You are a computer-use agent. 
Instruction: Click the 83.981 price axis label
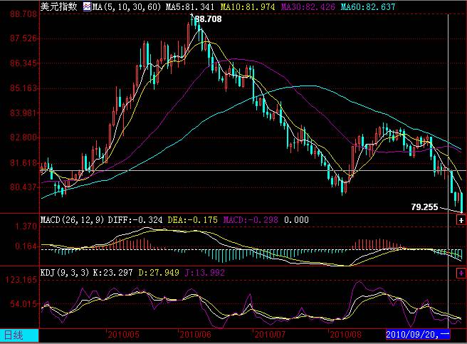point(23,113)
